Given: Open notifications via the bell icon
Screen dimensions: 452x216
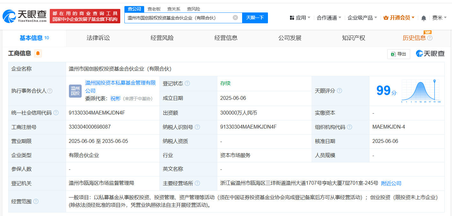Looking at the screenshot, I should coord(424,18).
